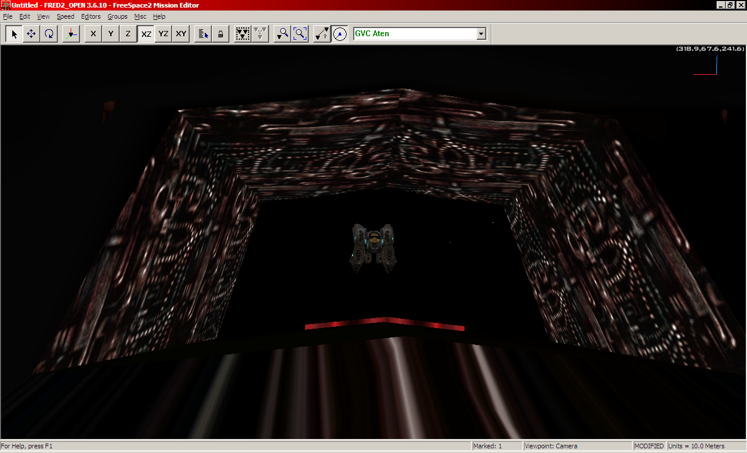
Task: Click the zoom selected magnifier icon
Action: pos(282,34)
